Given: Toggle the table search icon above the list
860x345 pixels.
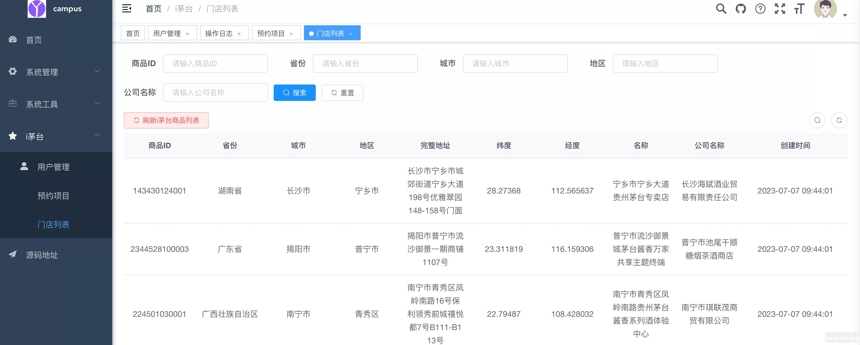Looking at the screenshot, I should (x=817, y=120).
